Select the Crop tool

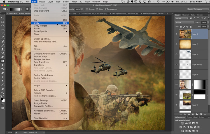pos(3,33)
